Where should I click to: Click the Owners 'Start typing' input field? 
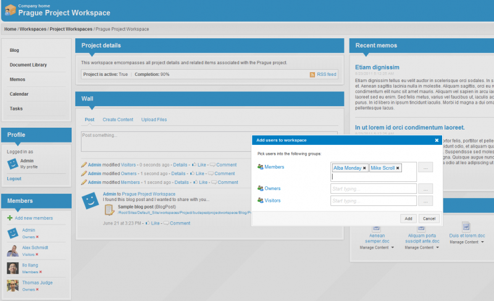point(374,189)
